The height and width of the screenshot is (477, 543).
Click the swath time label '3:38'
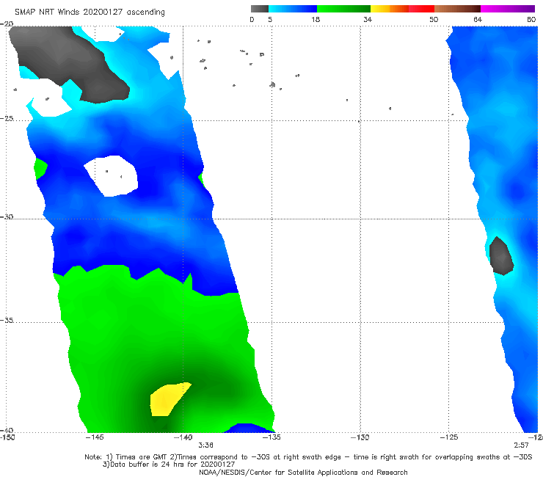point(205,445)
